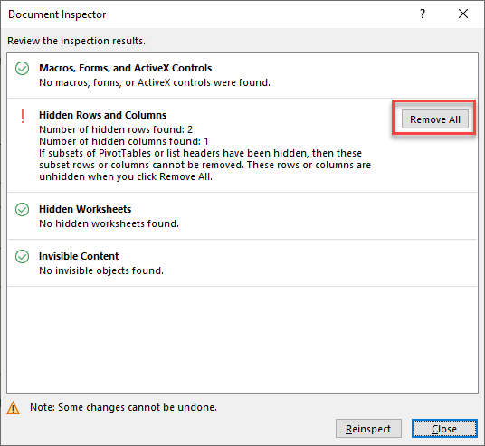Click the green check beside Macros, Forms, ActiveX
Screen dimensions: 485x446
[x=23, y=69]
